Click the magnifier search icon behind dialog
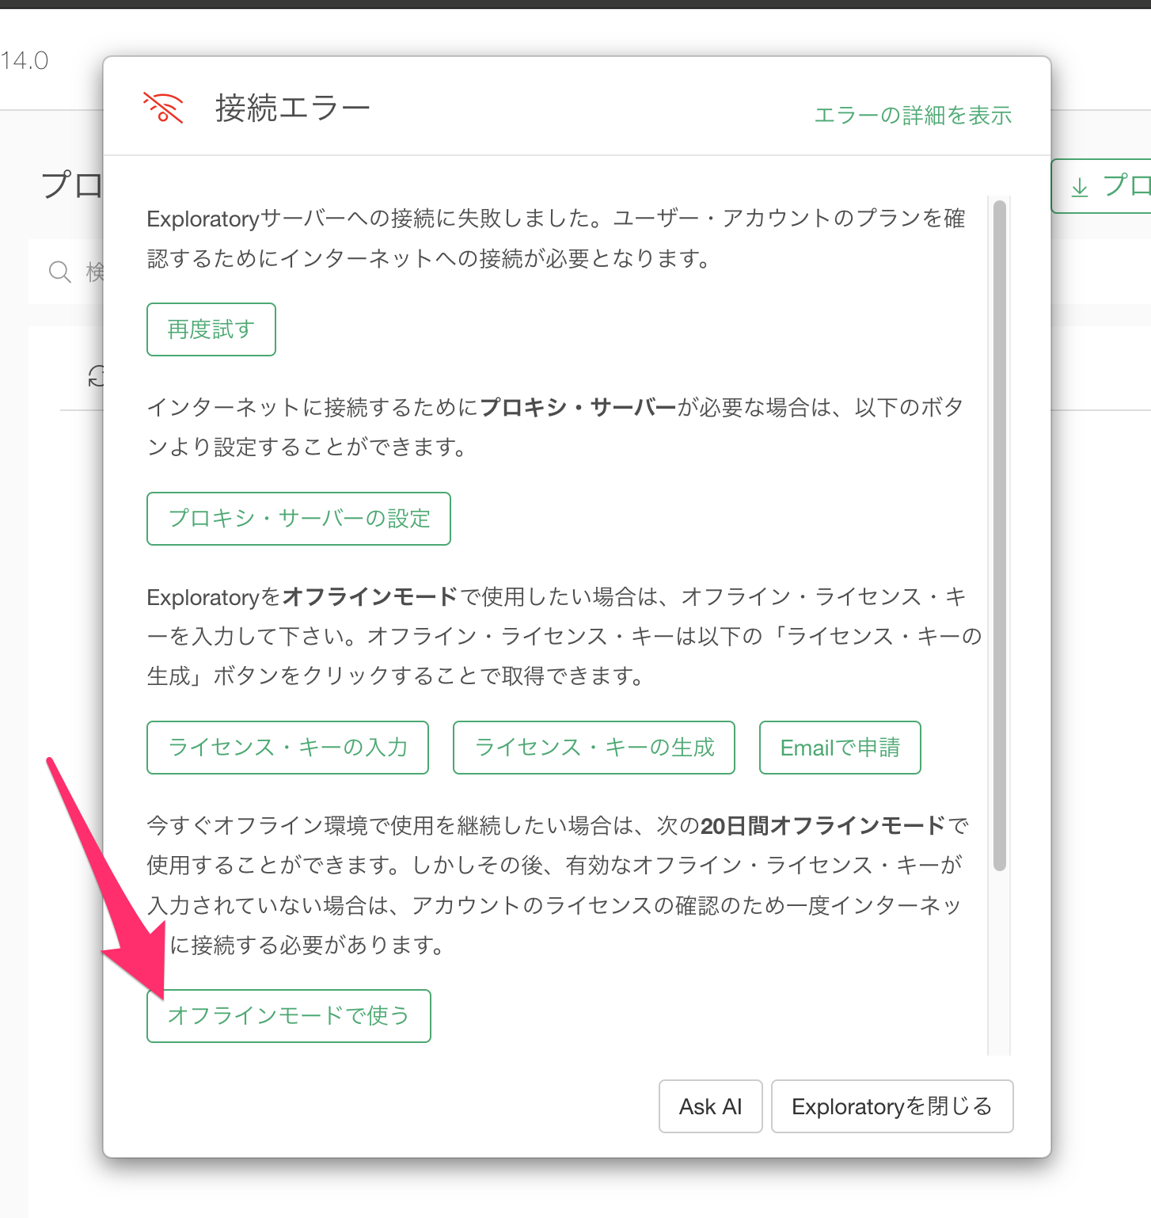This screenshot has width=1151, height=1218. click(x=60, y=272)
